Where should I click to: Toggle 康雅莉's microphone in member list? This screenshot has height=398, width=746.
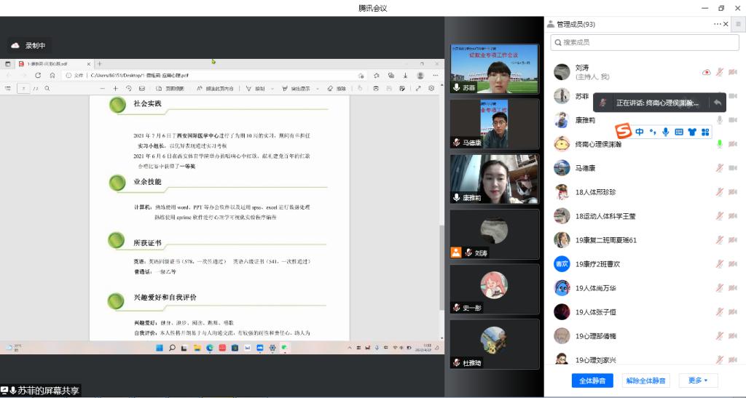click(719, 120)
